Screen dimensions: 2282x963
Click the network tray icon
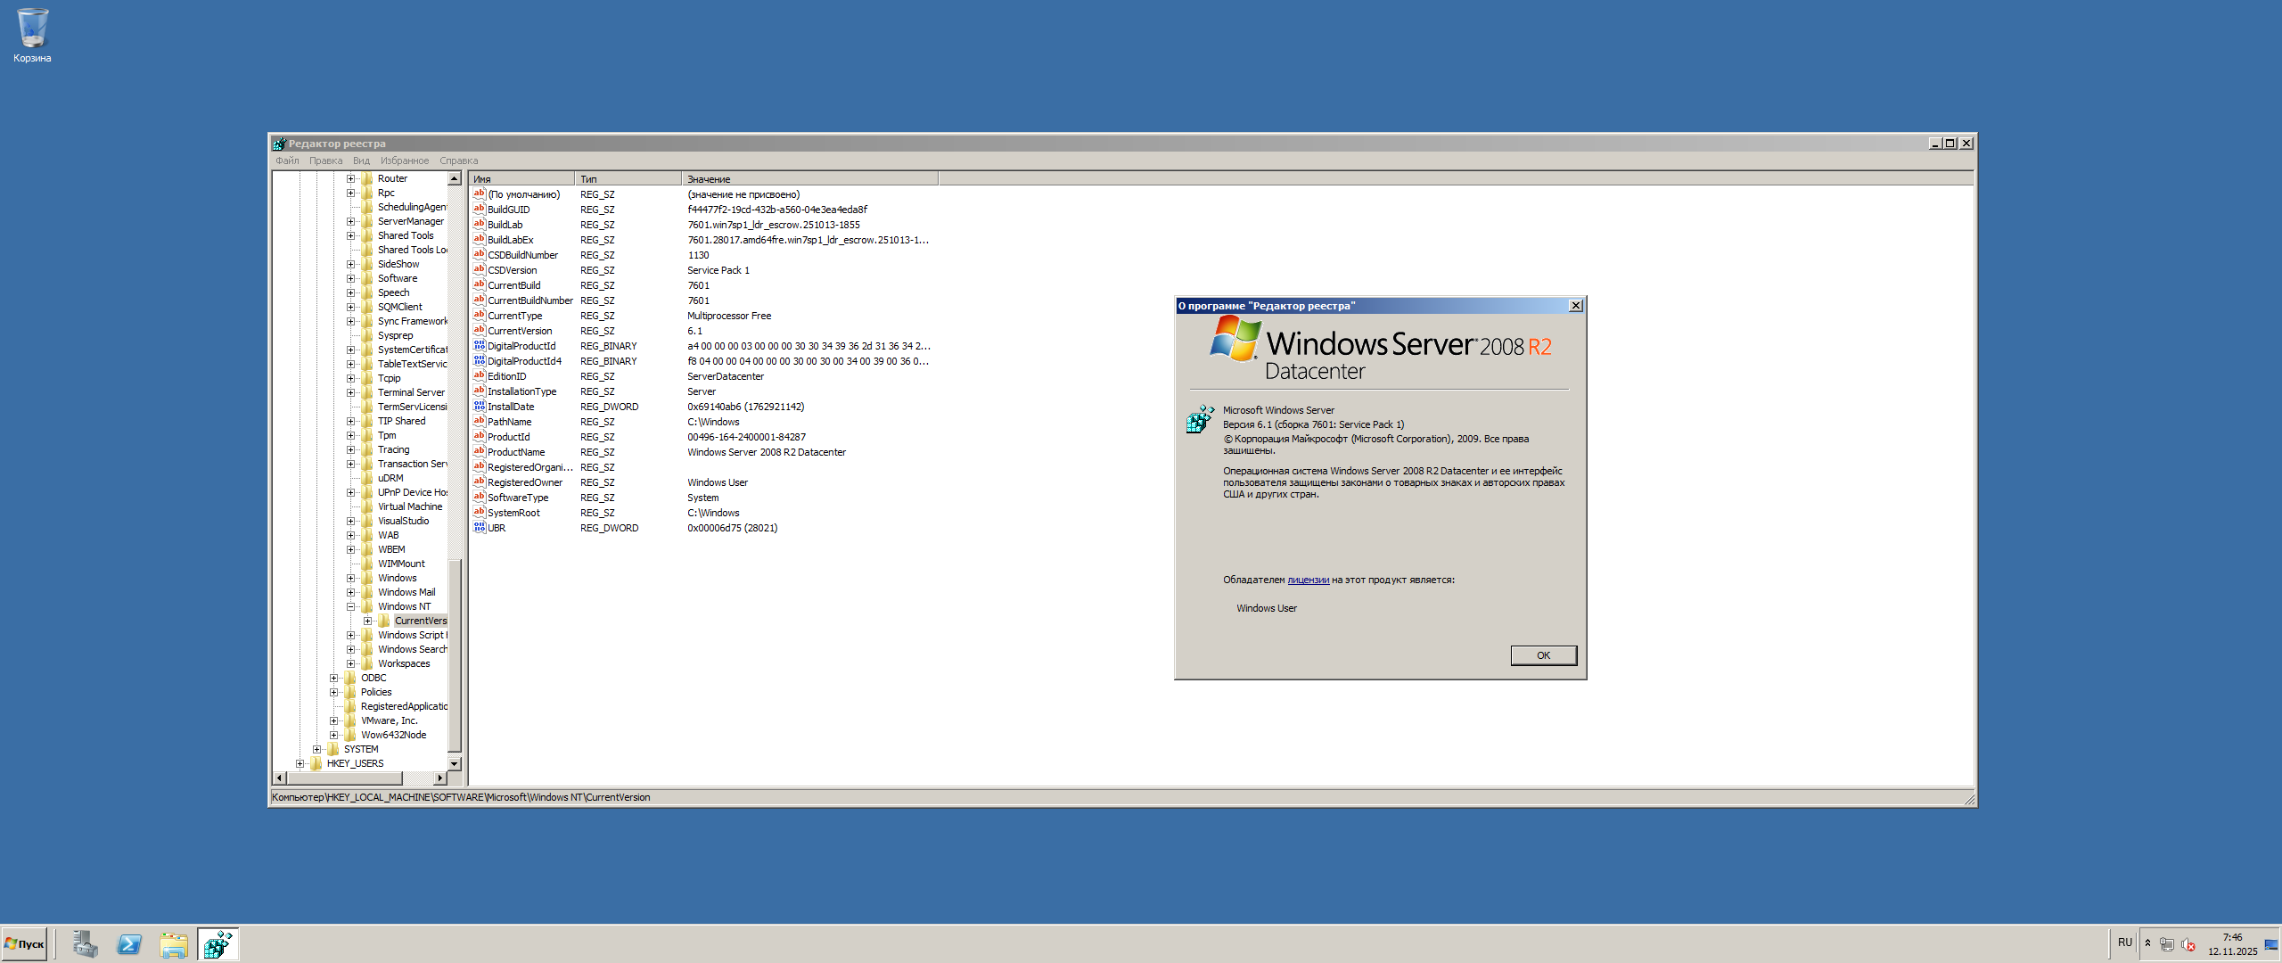pos(2166,944)
